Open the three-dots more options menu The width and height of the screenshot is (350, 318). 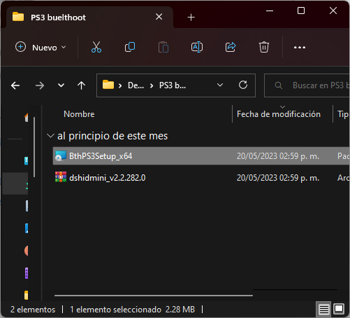(x=300, y=48)
